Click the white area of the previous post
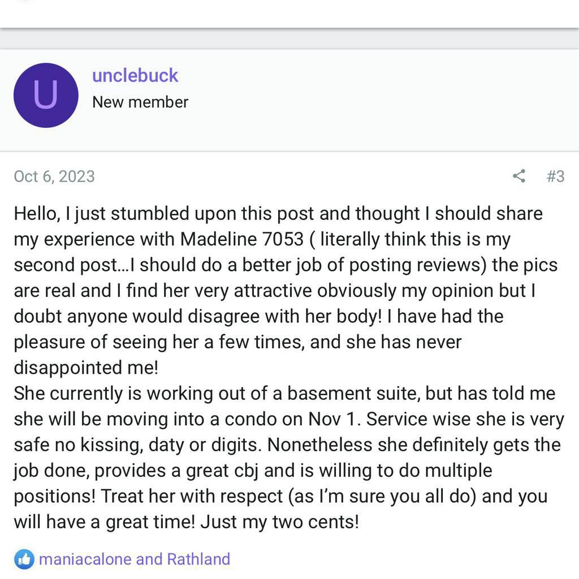This screenshot has width=579, height=579. [289, 14]
